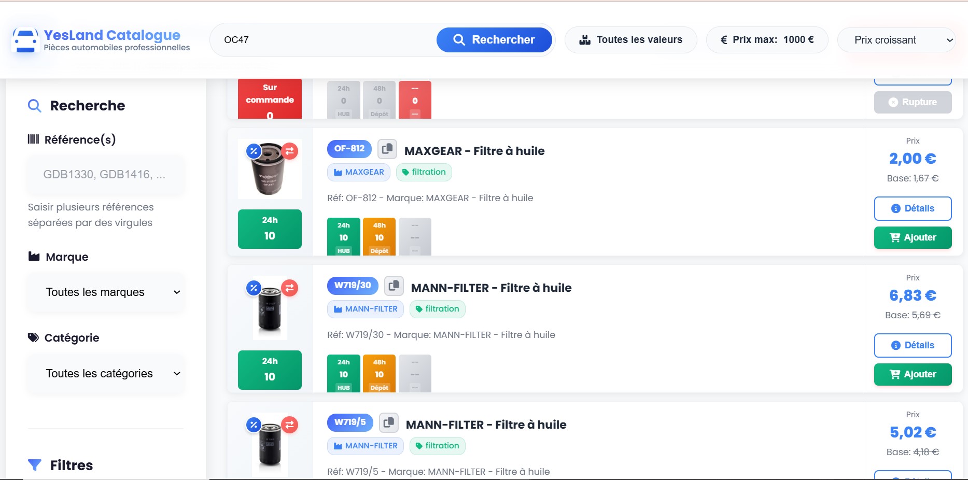
Task: Copy reference OF-812 with the copy icon
Action: click(387, 149)
